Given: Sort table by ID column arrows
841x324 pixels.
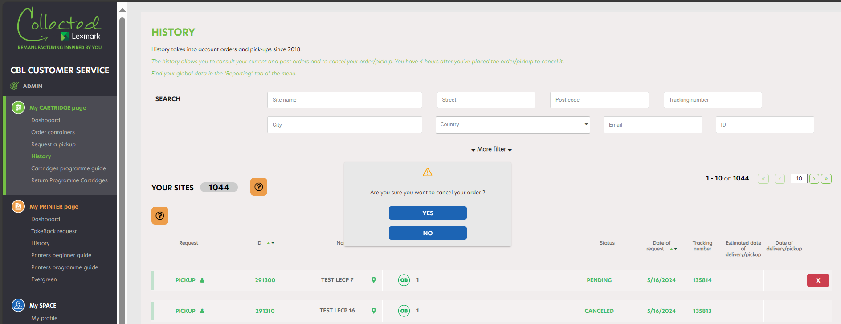Looking at the screenshot, I should tap(270, 243).
